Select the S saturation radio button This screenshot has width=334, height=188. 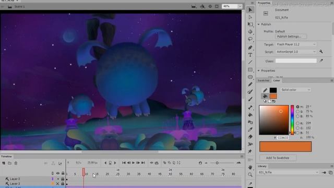(x=297, y=111)
